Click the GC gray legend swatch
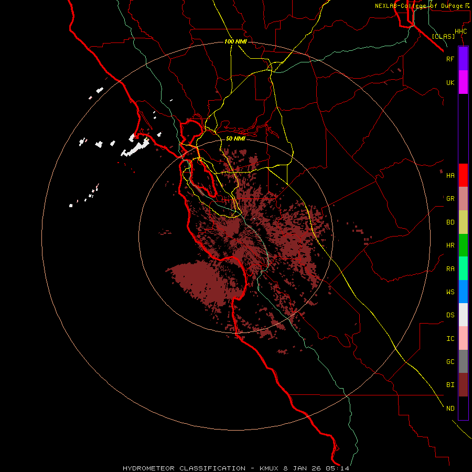Image resolution: width=472 pixels, height=472 pixels. tap(463, 361)
